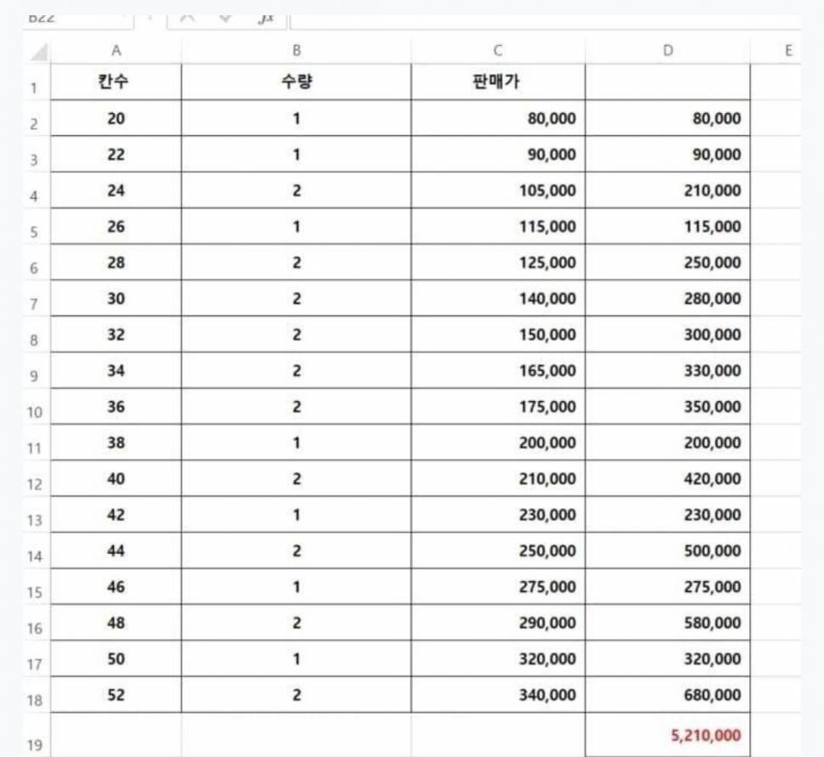The width and height of the screenshot is (824, 757).
Task: Click the 판매가 header cell
Action: pyautogui.click(x=498, y=82)
